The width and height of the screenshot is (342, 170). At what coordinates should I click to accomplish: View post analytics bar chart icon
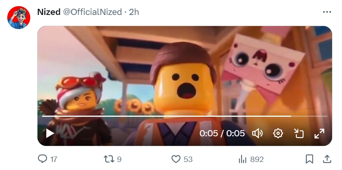(x=242, y=159)
